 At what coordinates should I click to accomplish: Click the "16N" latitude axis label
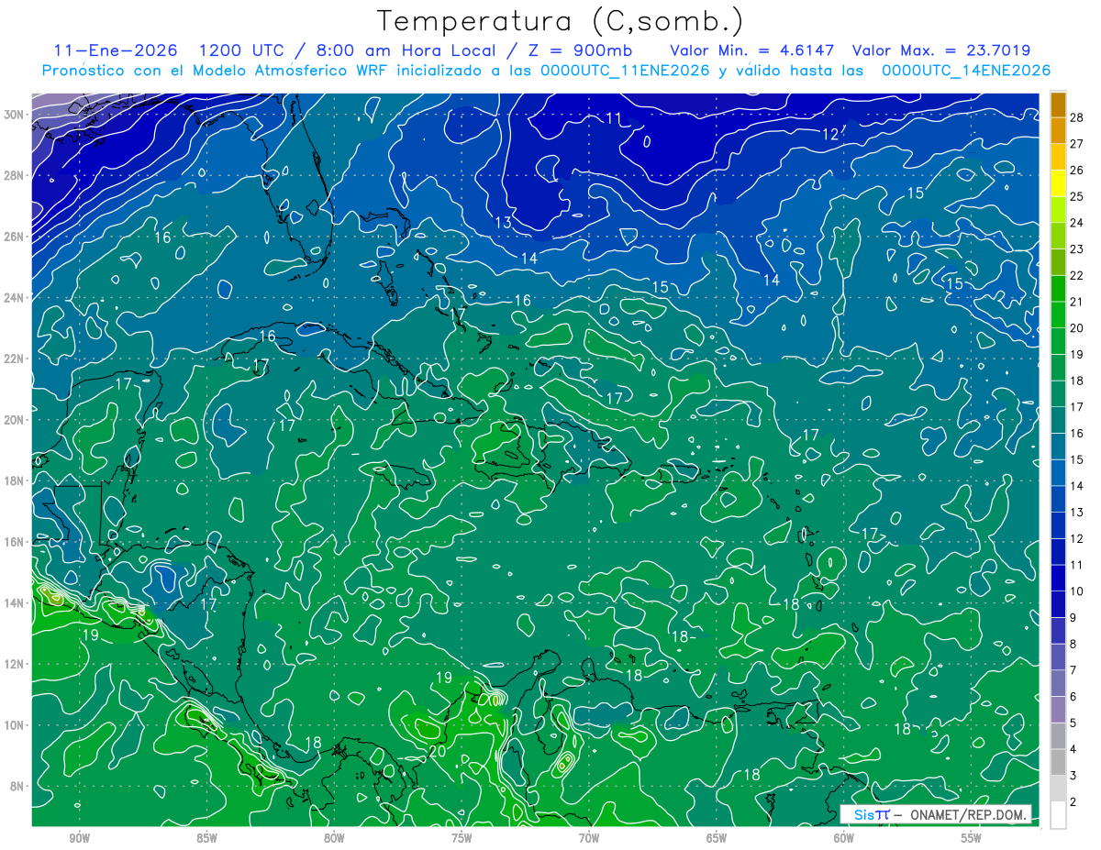[x=15, y=542]
